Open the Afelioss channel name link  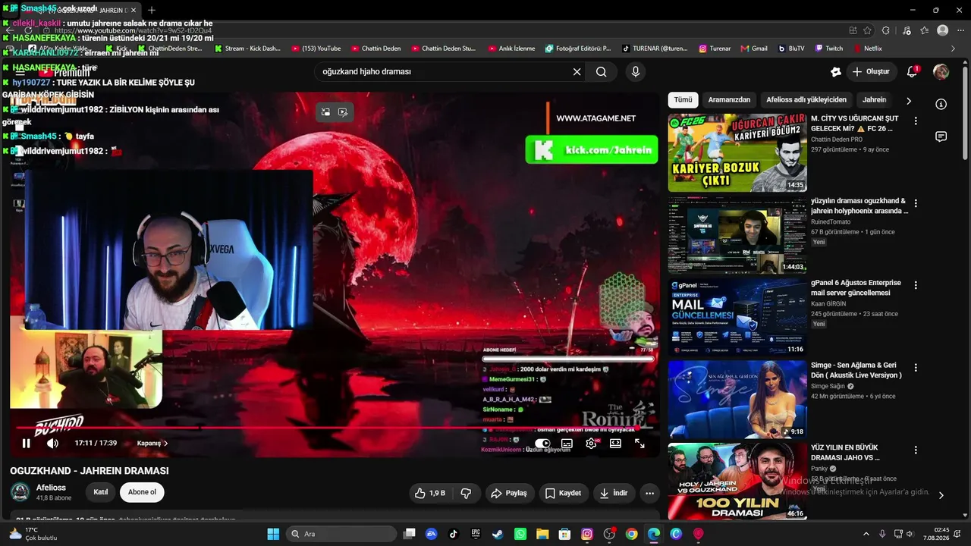51,488
